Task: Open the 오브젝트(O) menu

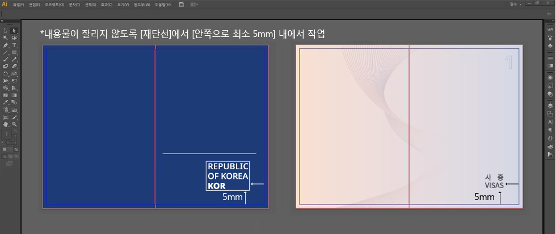Action: tap(54, 5)
